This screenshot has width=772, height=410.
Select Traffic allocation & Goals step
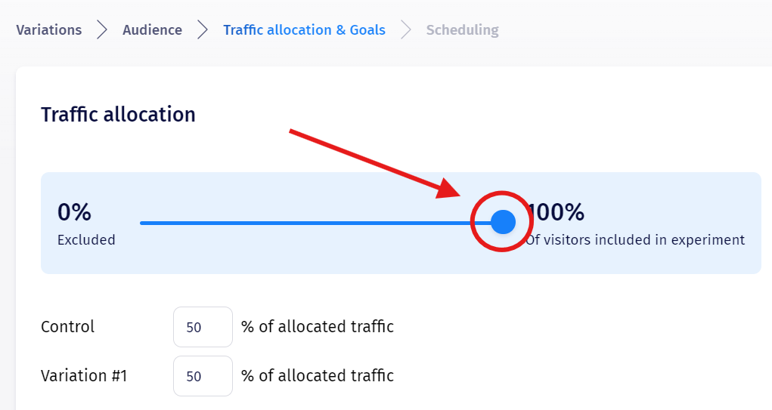(304, 30)
